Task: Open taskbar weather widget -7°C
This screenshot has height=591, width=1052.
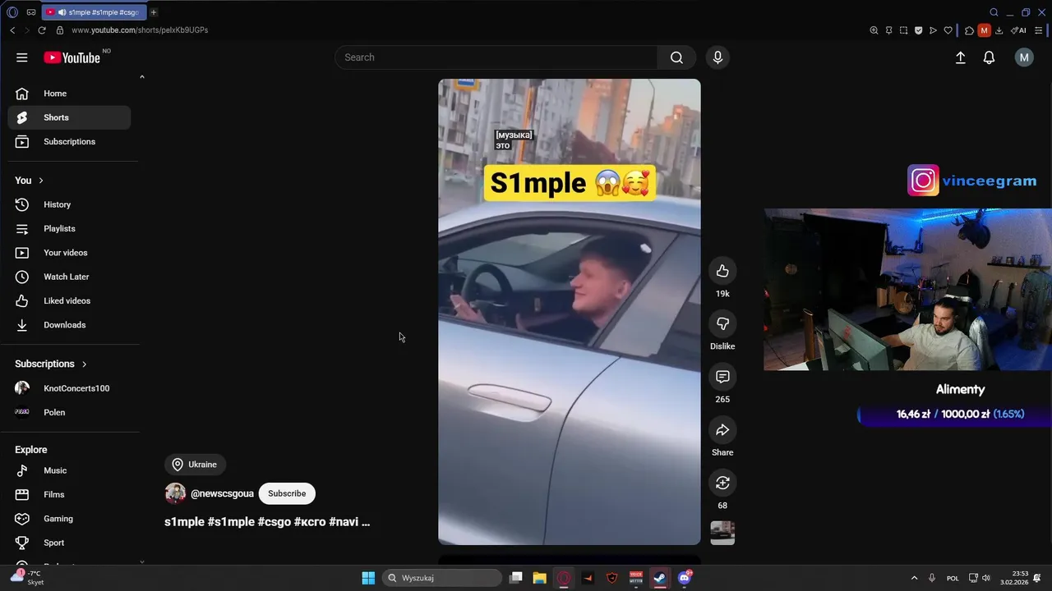Action: coord(26,578)
